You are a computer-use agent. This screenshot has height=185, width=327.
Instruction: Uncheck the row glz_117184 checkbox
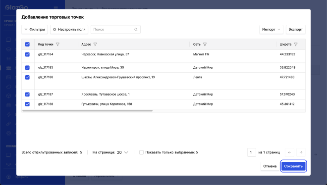click(27, 54)
